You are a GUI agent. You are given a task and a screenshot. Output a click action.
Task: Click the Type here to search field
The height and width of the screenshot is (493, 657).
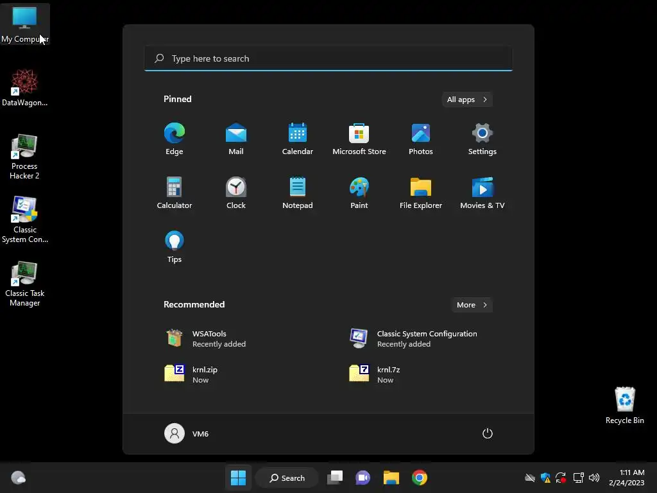[x=328, y=58]
